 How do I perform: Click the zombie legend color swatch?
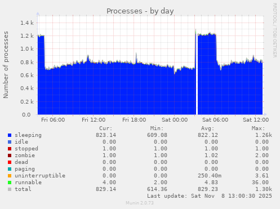coord(10,155)
